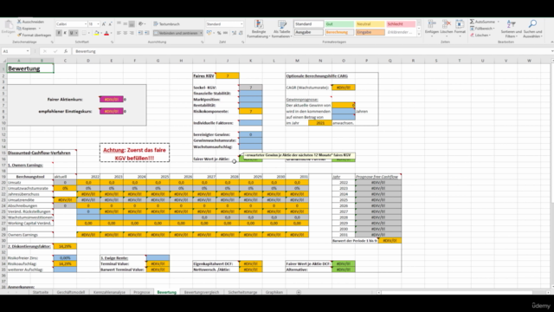
Task: Align text left
Action: [x=119, y=33]
